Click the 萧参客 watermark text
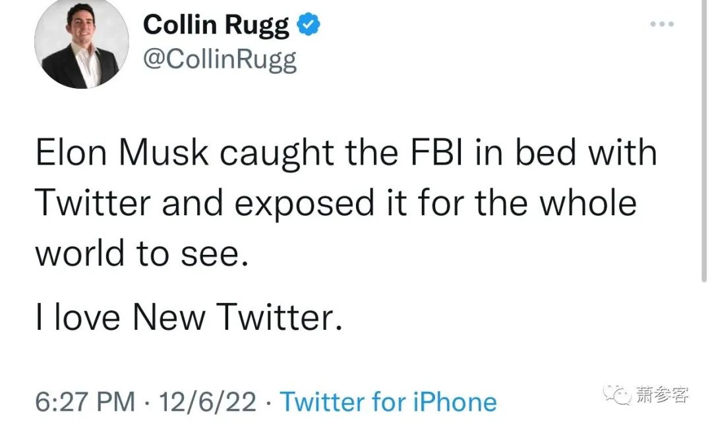712x426 pixels. click(x=663, y=395)
